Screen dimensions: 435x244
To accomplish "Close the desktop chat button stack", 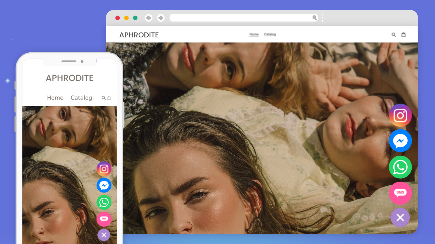I will (x=400, y=217).
